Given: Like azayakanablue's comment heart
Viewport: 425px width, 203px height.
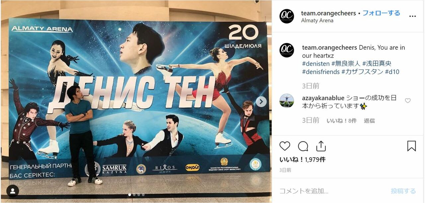Looking at the screenshot, I should point(408,101).
